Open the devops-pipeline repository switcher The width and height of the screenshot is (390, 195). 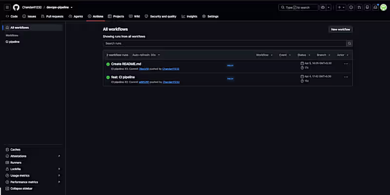click(x=59, y=7)
